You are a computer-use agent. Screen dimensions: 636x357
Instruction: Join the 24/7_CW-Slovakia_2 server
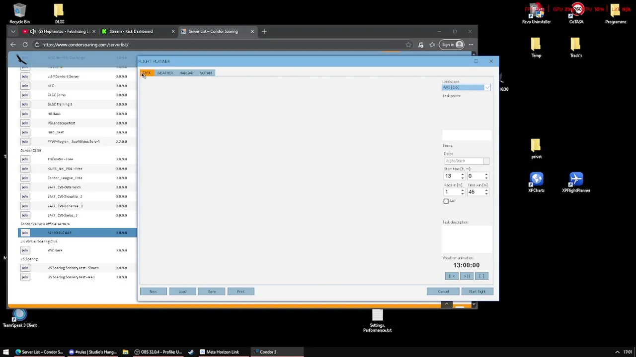pos(25,196)
